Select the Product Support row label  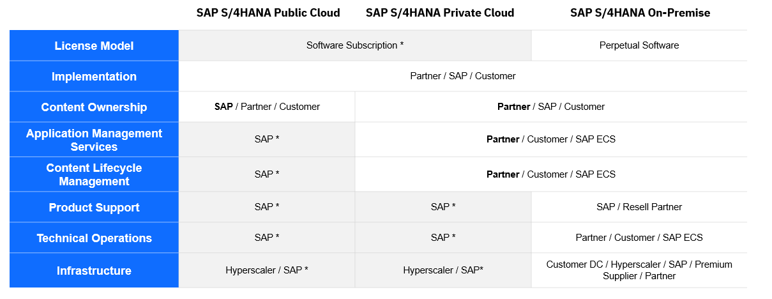coord(94,208)
